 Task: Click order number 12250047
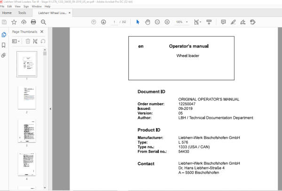(x=187, y=104)
